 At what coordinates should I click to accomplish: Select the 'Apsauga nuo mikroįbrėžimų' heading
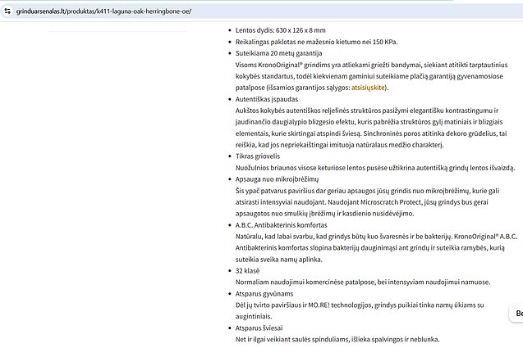(x=278, y=179)
